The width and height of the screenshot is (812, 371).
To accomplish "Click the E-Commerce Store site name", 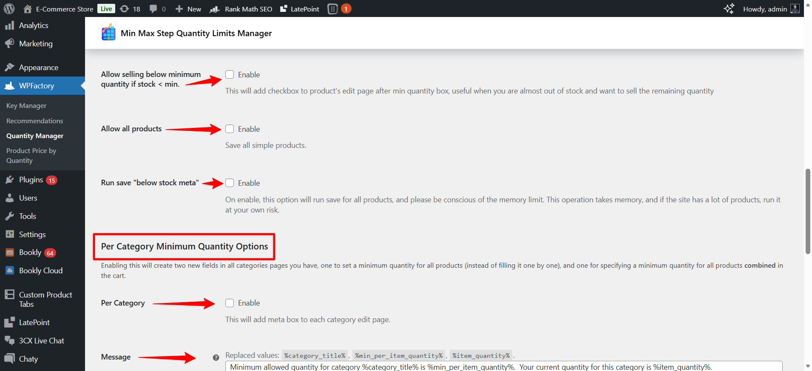I will coord(65,9).
